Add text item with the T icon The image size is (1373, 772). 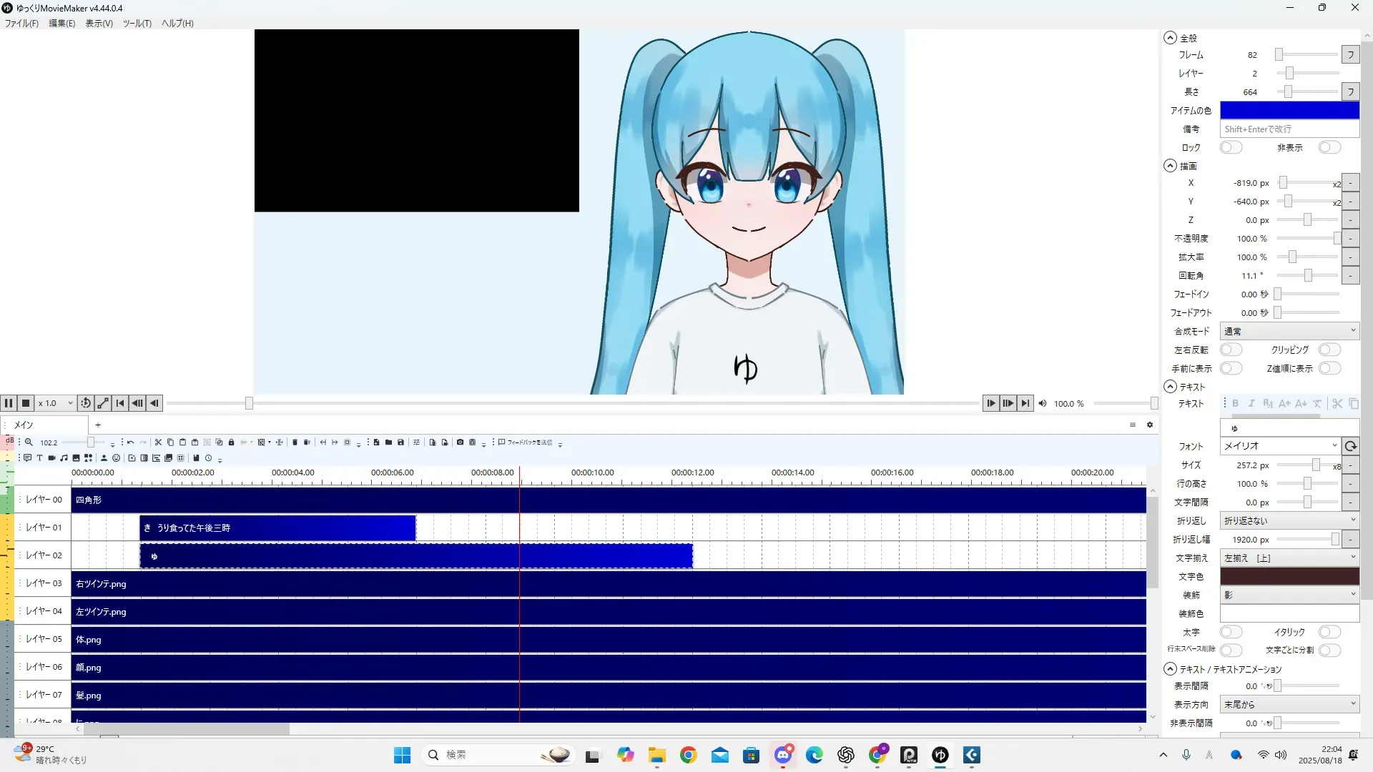coord(39,458)
